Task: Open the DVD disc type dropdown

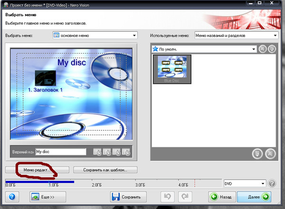Action: [x=245, y=183]
